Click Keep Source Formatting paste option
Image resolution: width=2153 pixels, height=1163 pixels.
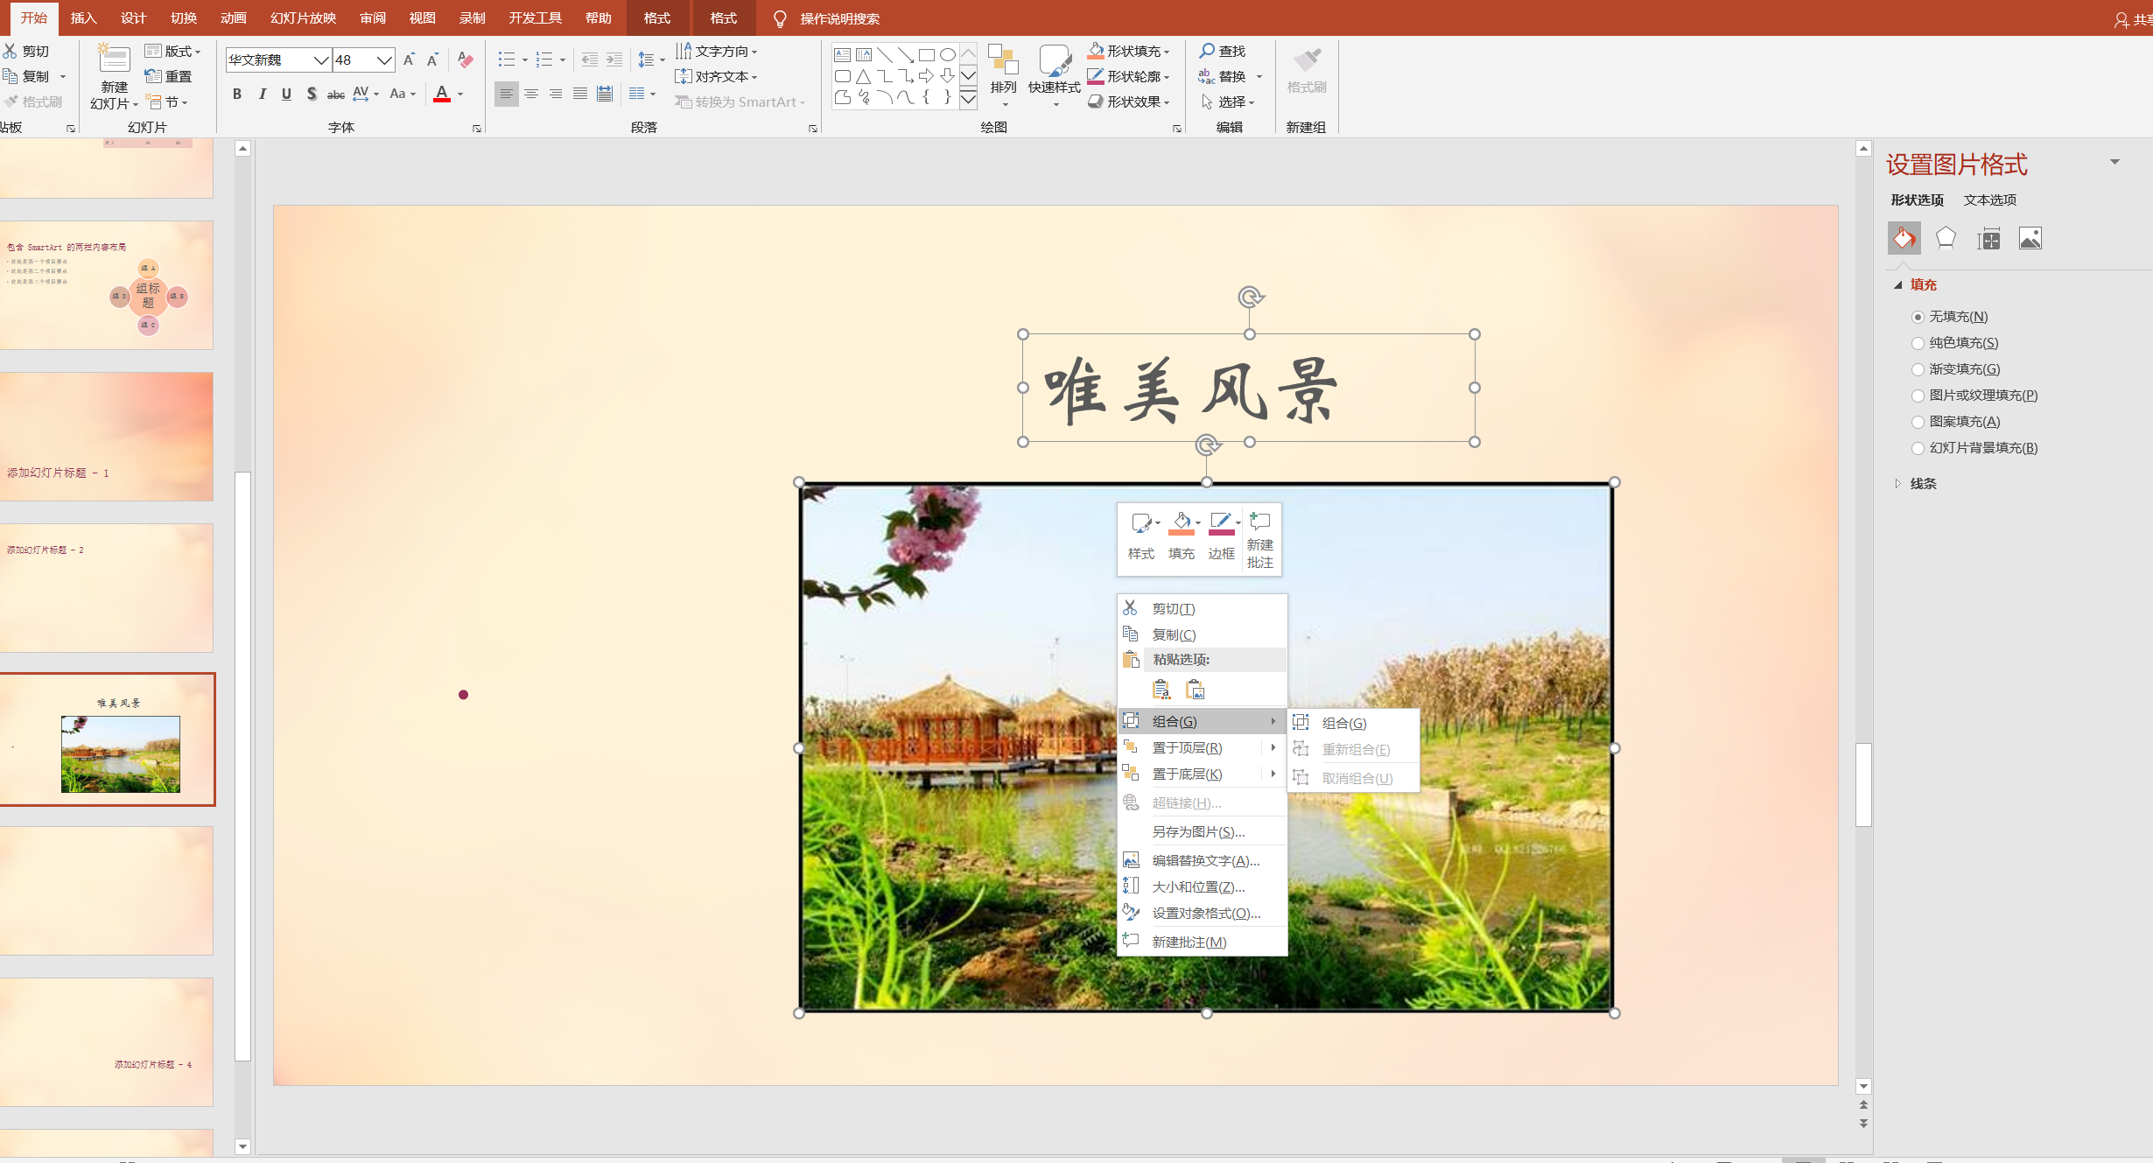click(1161, 690)
